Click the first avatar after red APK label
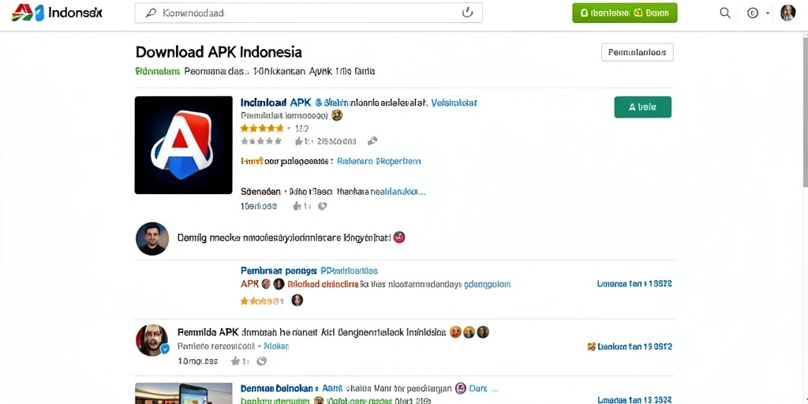This screenshot has height=404, width=808. coord(266,283)
